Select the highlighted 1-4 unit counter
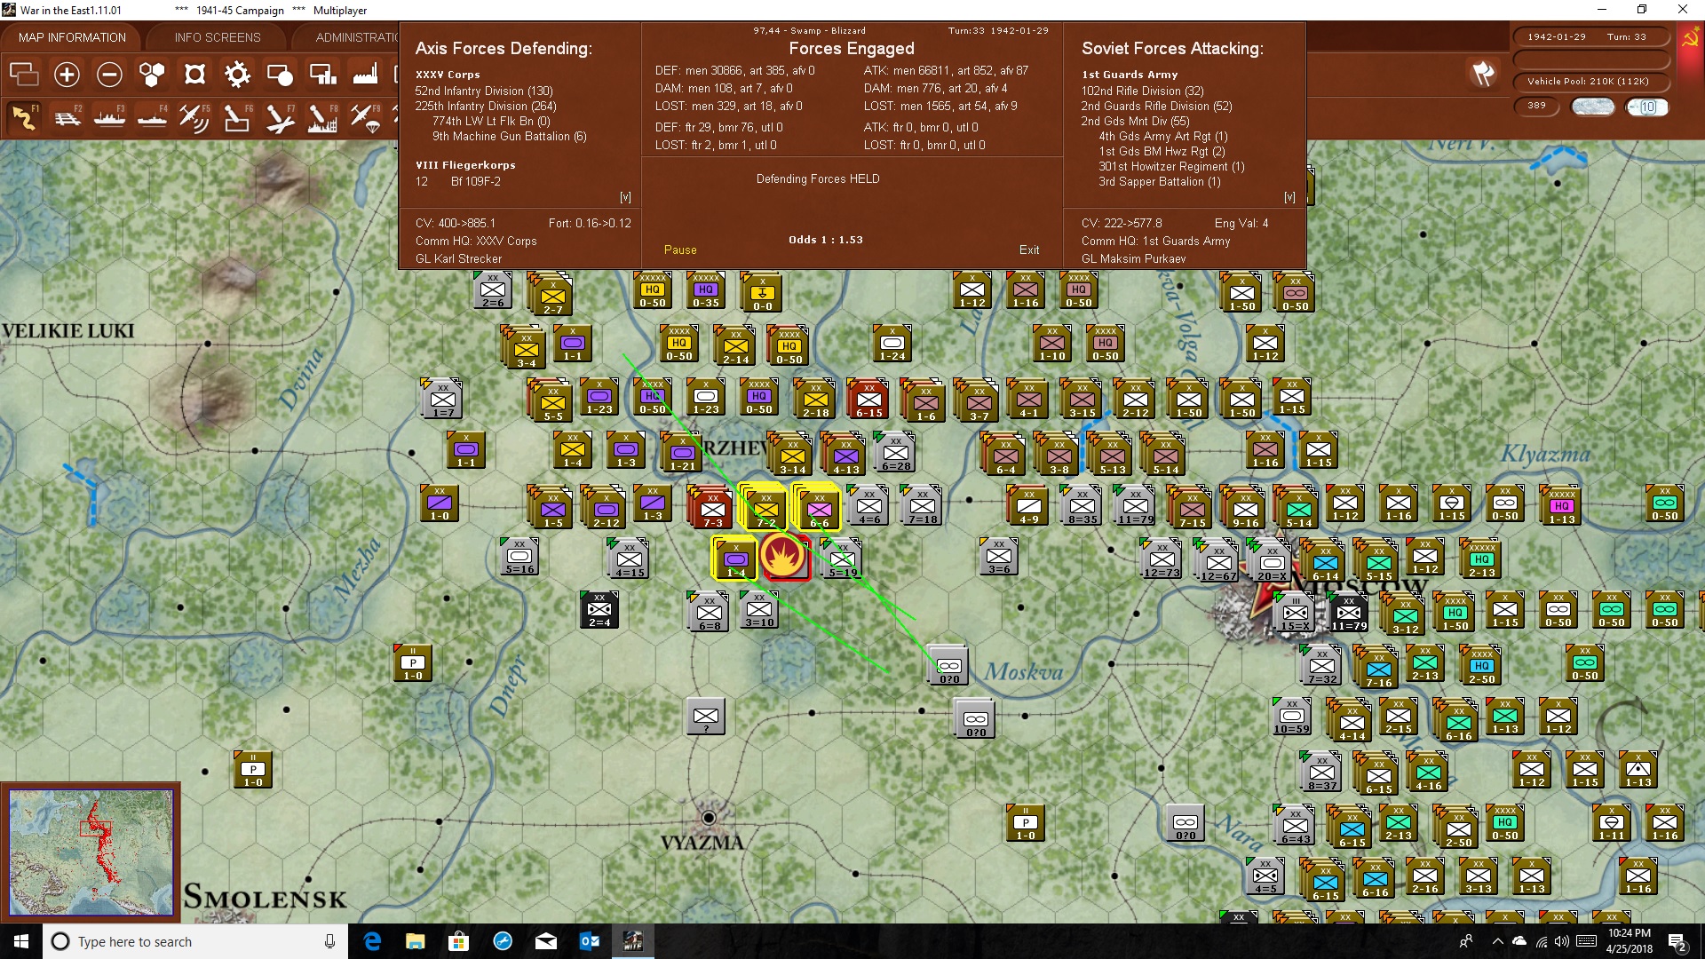The height and width of the screenshot is (959, 1705). click(735, 559)
